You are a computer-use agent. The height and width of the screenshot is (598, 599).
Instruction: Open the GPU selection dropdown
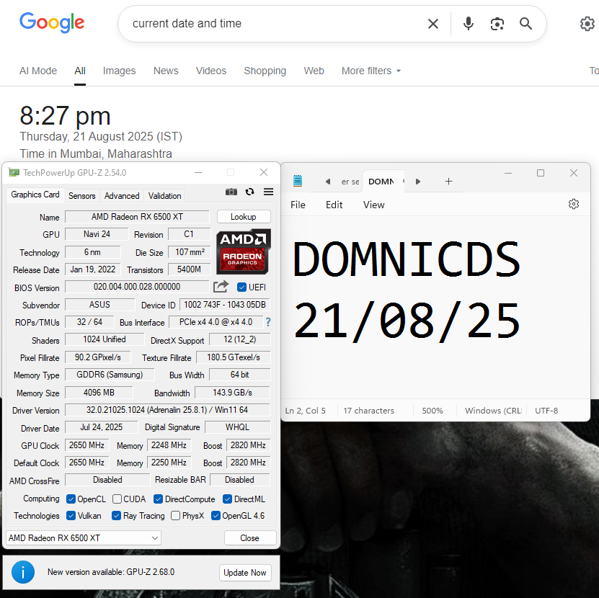tap(84, 538)
